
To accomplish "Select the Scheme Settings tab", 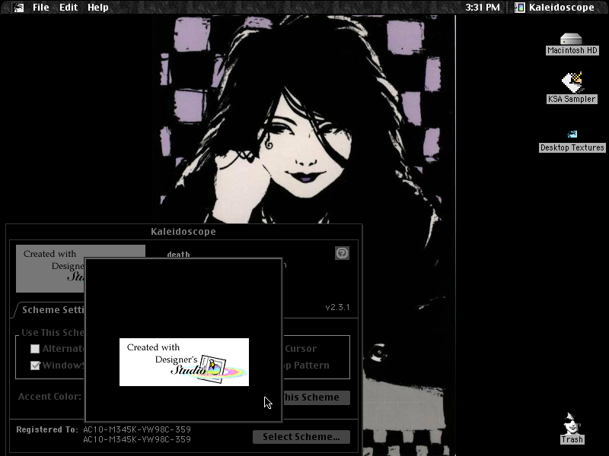I will (49, 310).
